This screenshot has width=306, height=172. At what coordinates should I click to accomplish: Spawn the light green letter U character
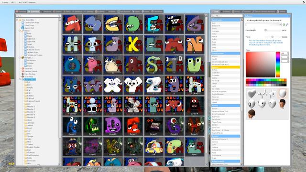point(195,65)
